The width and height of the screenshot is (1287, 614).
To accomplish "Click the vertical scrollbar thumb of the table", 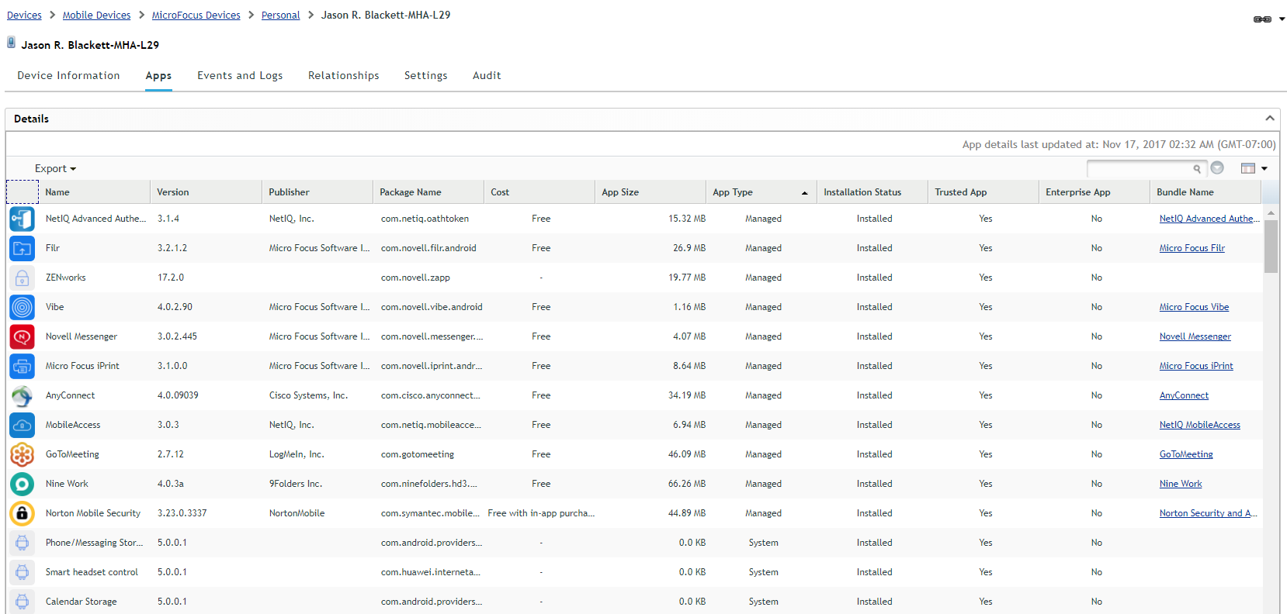I will 1271,247.
